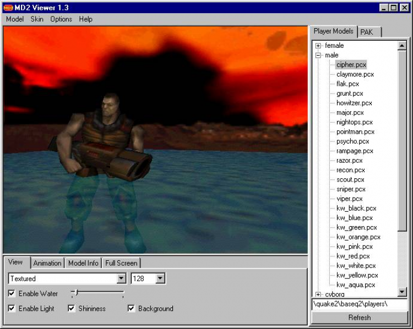Open the Help menu
Viewport: 413px width, 329px height.
(85, 19)
